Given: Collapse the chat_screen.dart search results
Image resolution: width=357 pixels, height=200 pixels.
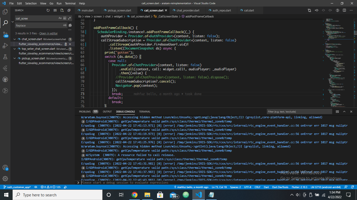Looking at the screenshot, I should pyautogui.click(x=15, y=39).
